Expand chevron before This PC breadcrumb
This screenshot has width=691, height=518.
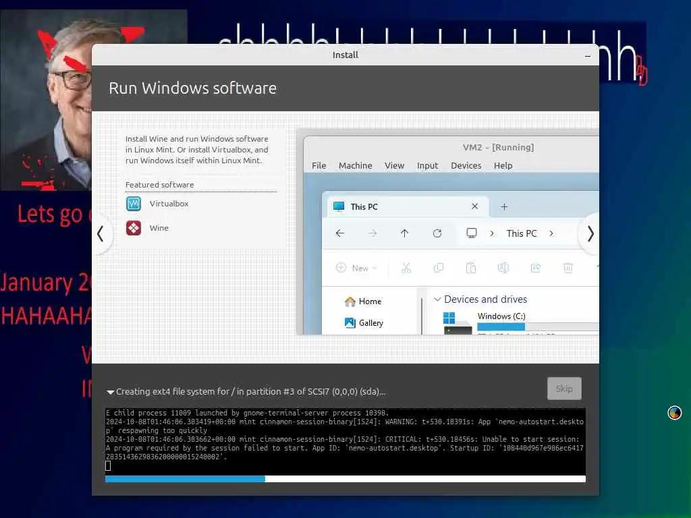pyautogui.click(x=492, y=233)
